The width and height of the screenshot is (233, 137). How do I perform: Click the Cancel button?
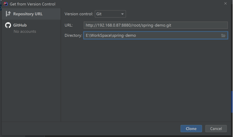216,129
